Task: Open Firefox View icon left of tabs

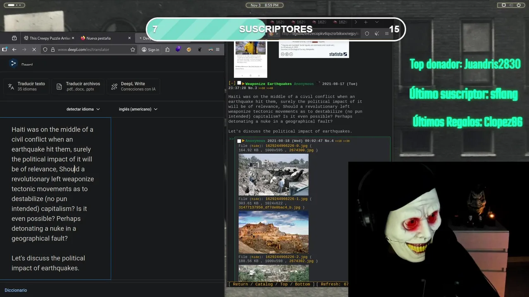Action: coord(14,38)
